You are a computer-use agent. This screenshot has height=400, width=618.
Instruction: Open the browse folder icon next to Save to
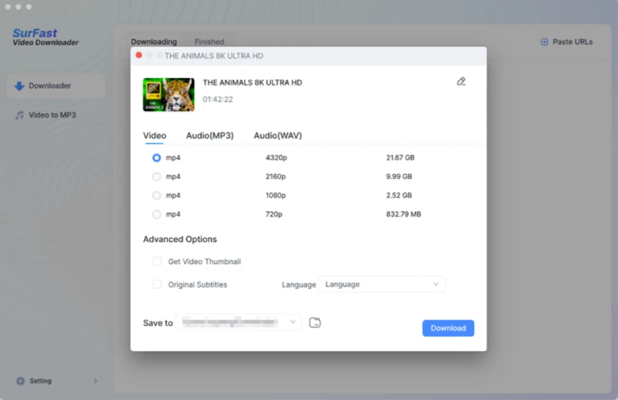pos(315,322)
